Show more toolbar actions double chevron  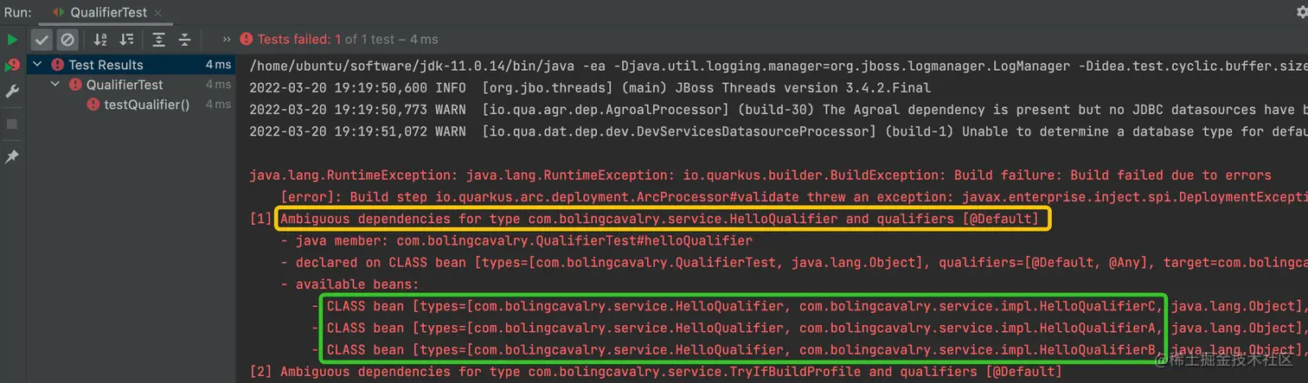[x=227, y=40]
